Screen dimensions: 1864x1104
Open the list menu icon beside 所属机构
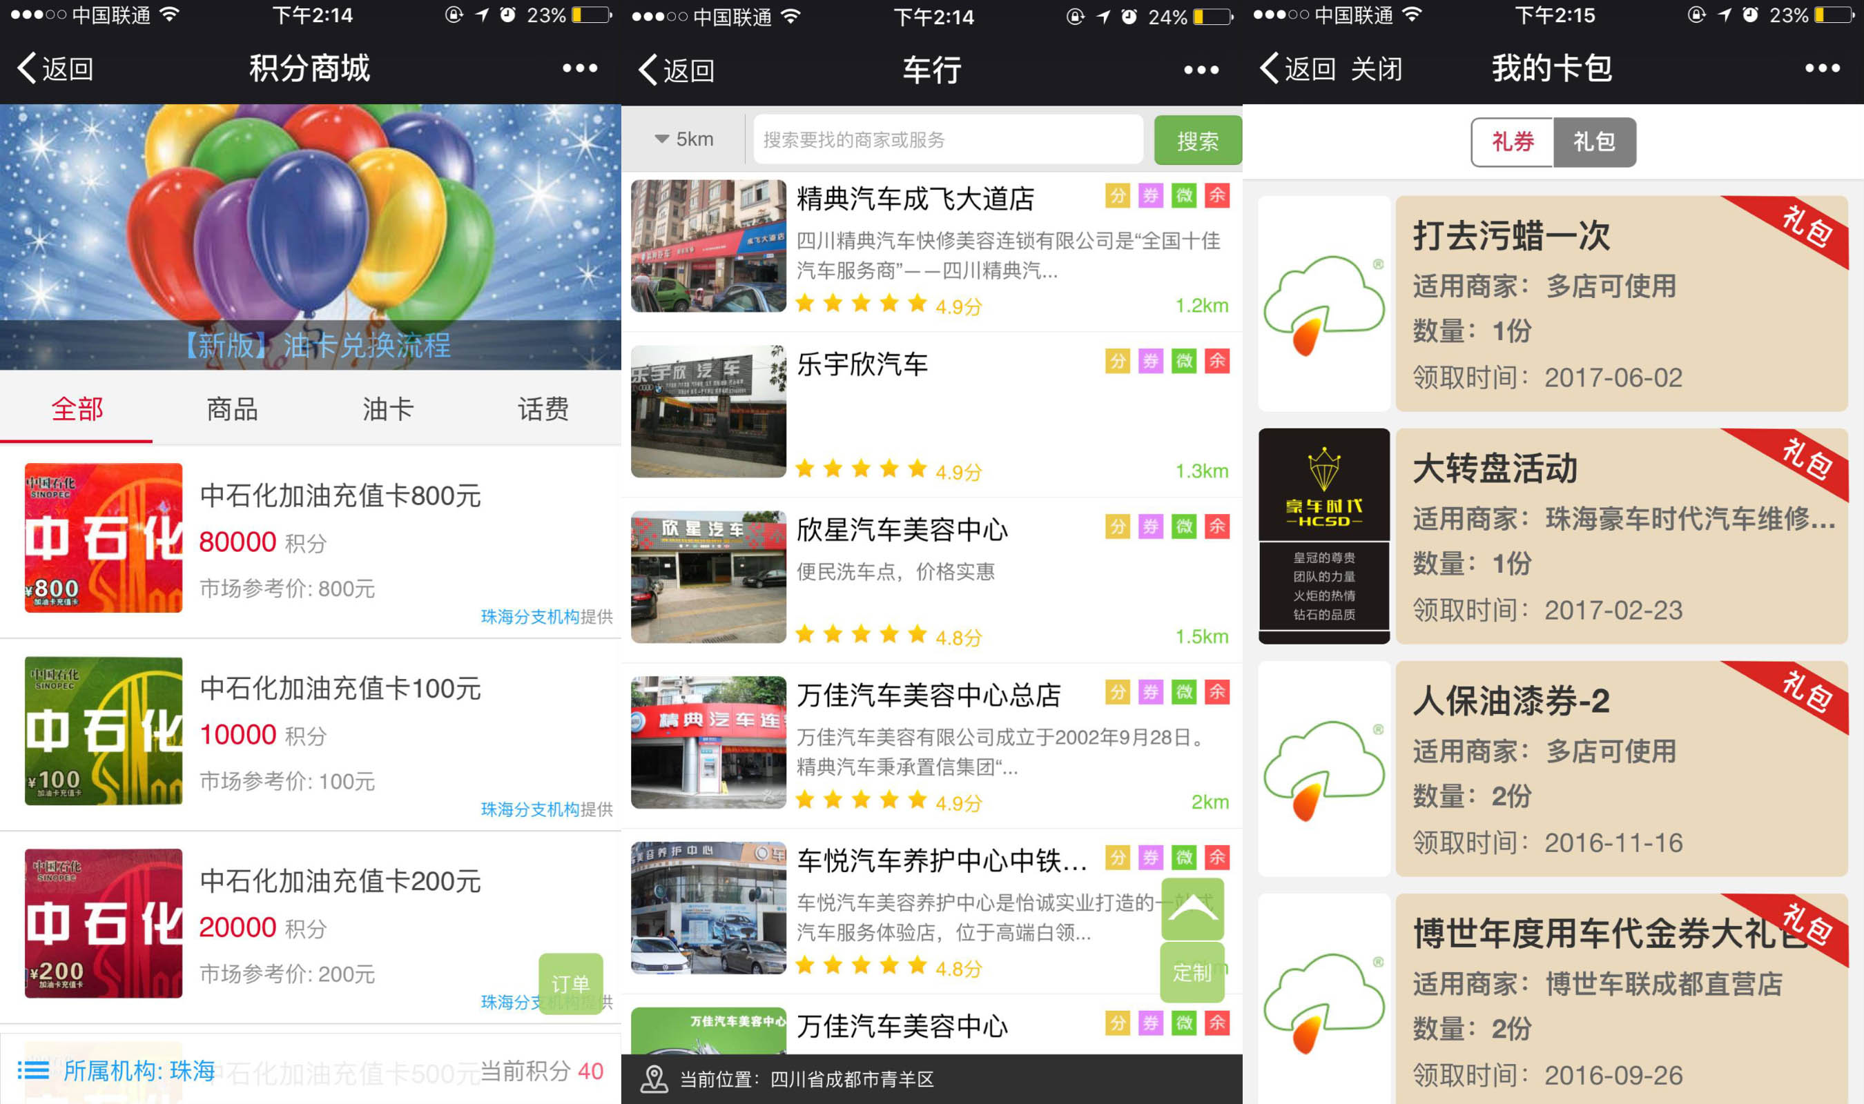click(32, 1070)
